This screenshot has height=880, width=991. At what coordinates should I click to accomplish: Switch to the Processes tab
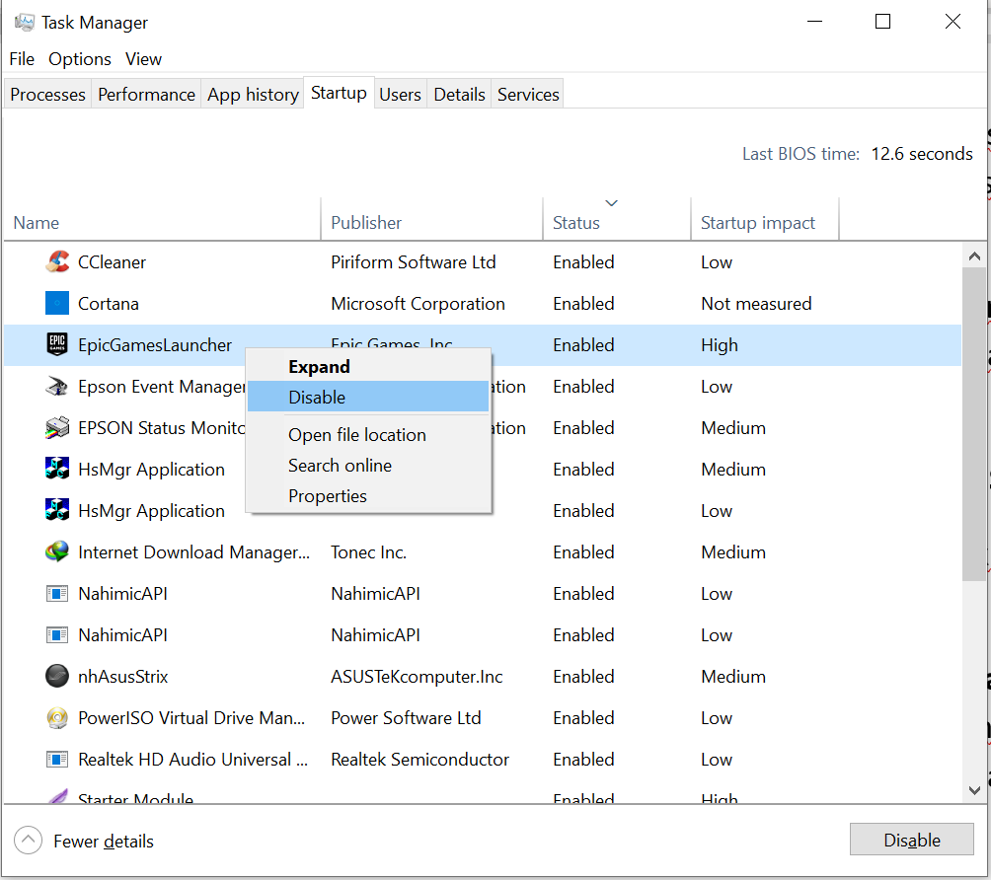(48, 94)
